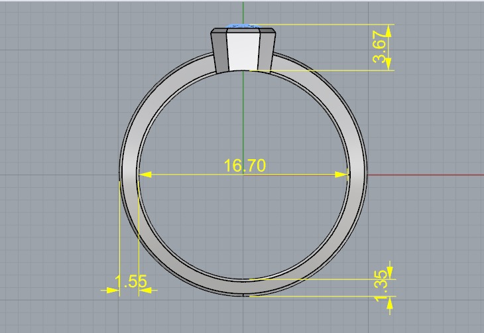484x333 pixels.
Task: Click the blue gemstone atop the setting
Action: 243,26
